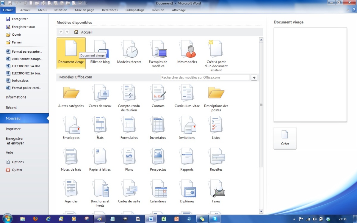Open Cartes de visite templates

129,192
